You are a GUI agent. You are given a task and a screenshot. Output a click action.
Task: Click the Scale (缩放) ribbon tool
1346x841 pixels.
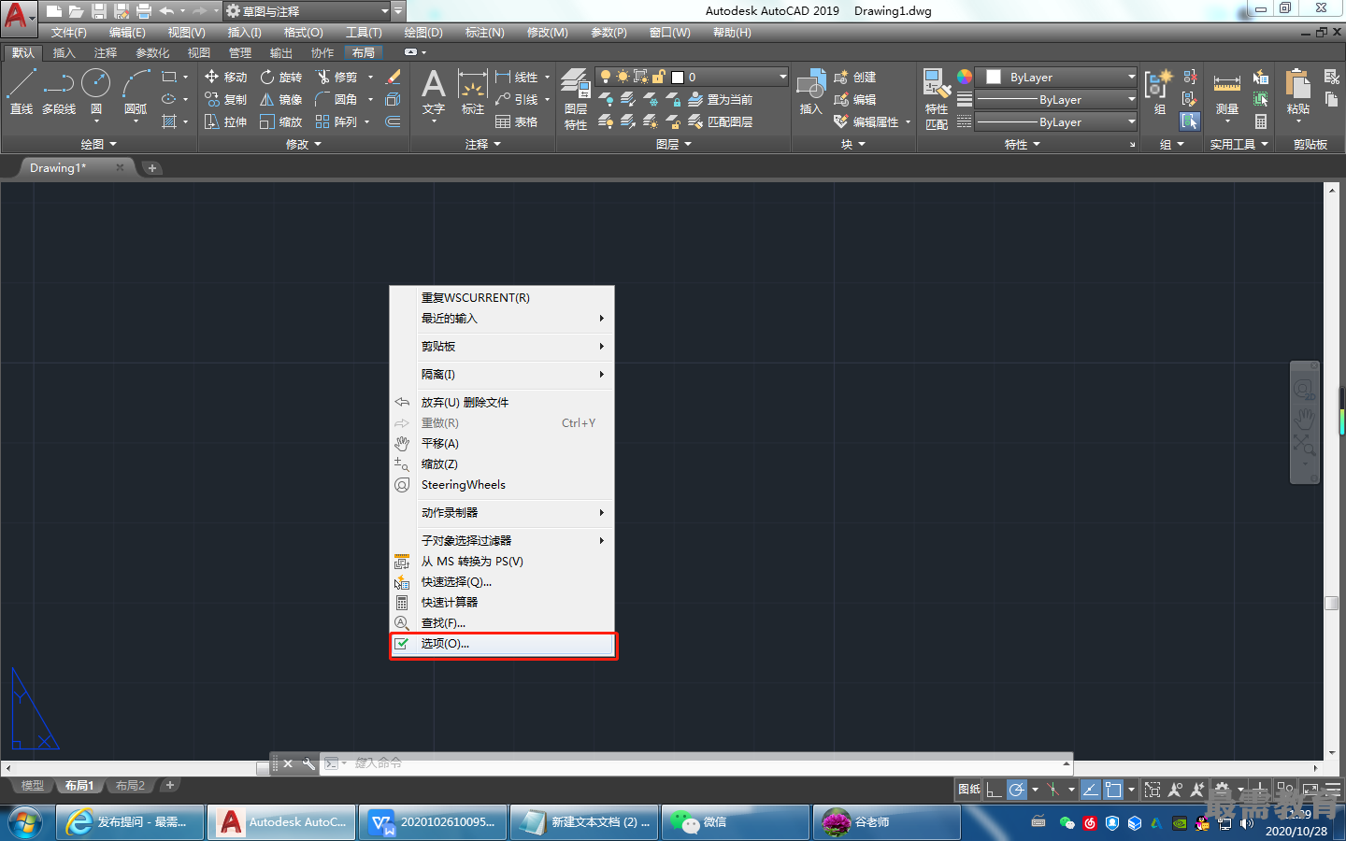click(280, 121)
